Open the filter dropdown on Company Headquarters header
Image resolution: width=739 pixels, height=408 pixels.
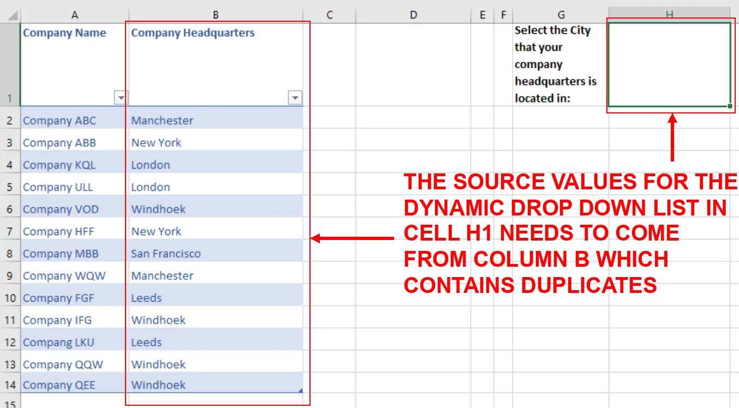click(x=294, y=97)
